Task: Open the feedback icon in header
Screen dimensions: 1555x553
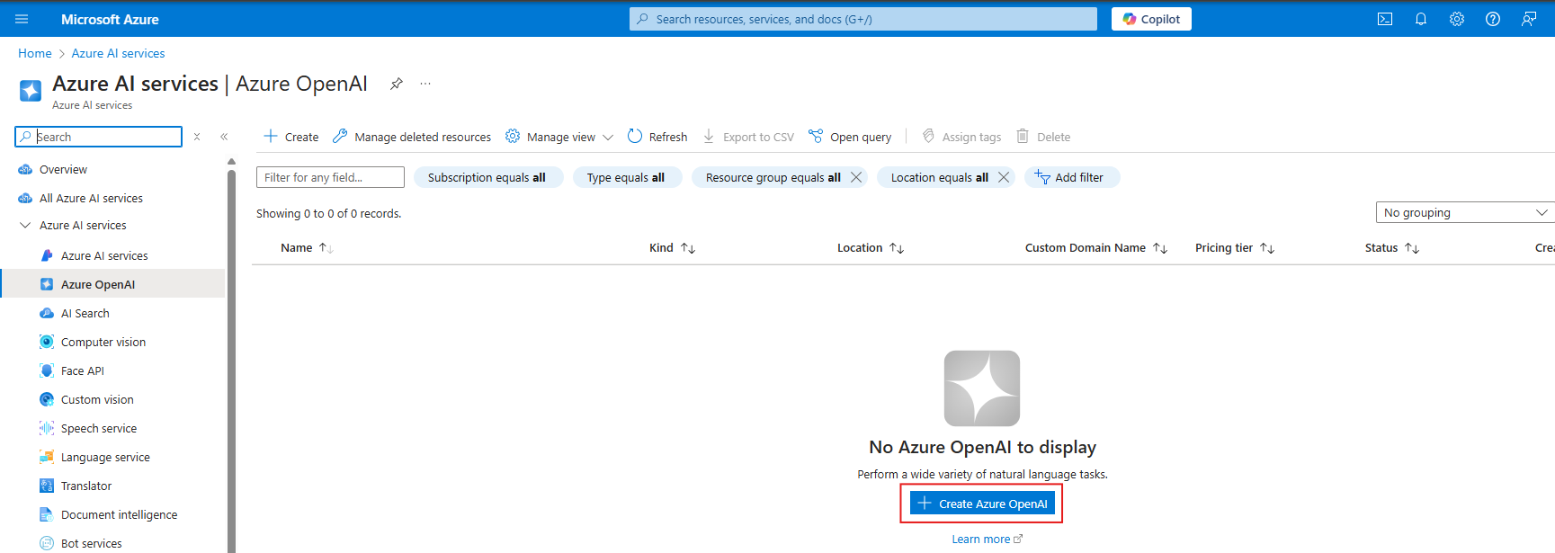Action: [x=1529, y=19]
